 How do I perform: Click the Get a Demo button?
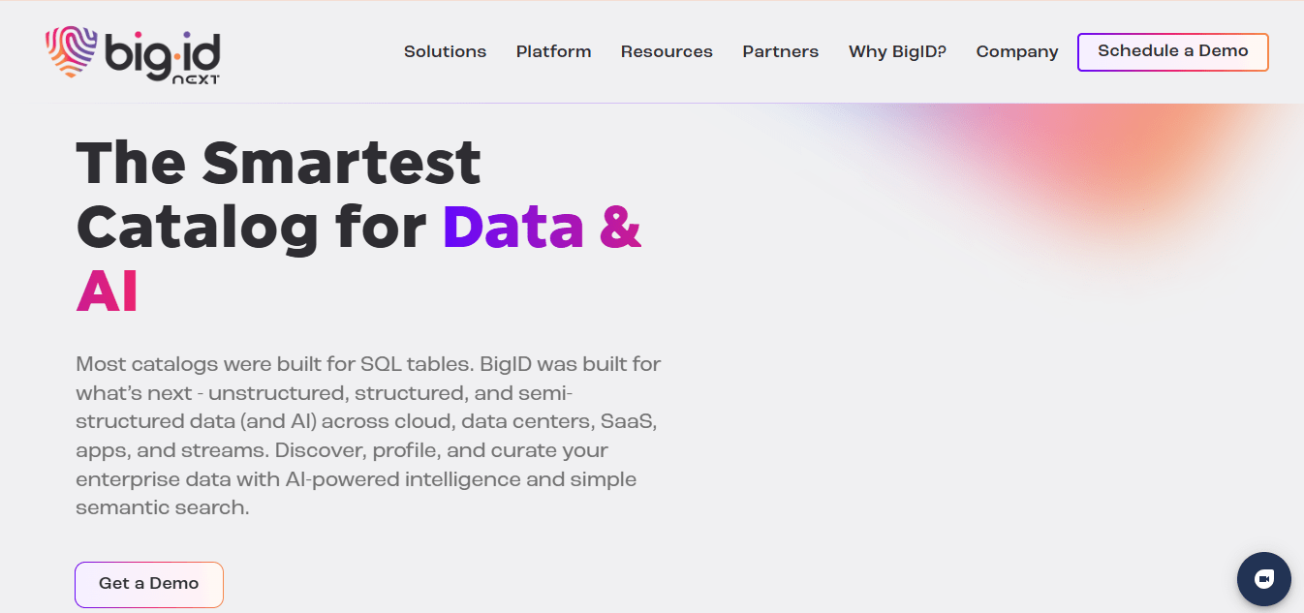[x=149, y=584]
